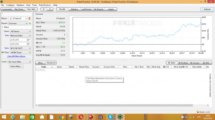
Task: Click the green report status icon beside Overview
Action: coord(30,24)
